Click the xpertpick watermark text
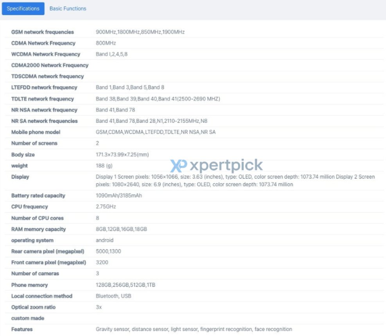 pos(226,166)
